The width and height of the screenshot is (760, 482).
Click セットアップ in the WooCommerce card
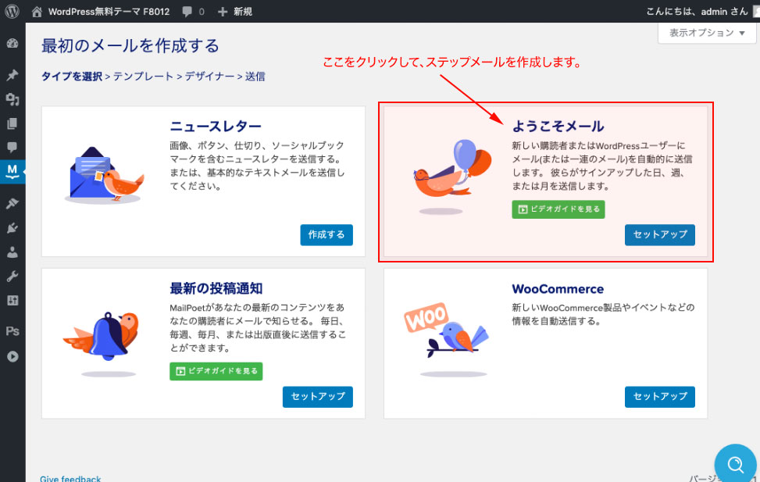tap(660, 397)
